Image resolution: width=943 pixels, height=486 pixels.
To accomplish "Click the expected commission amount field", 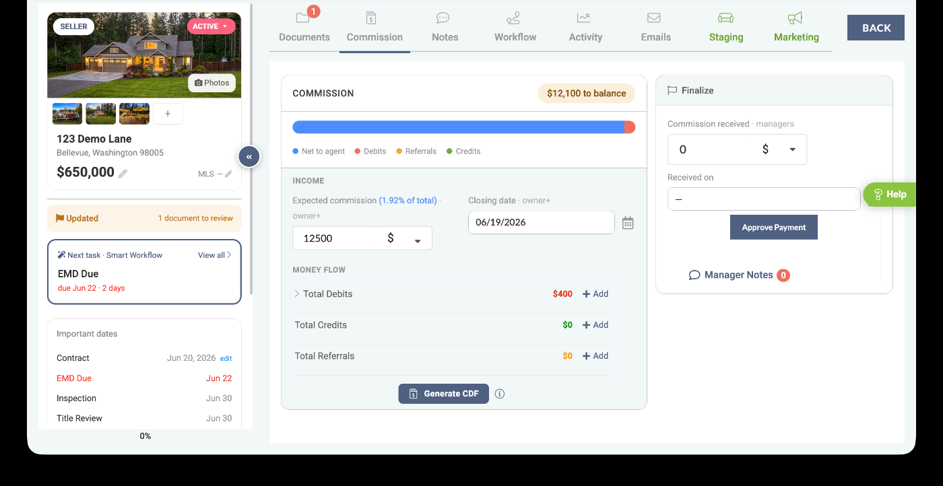I will click(x=335, y=238).
